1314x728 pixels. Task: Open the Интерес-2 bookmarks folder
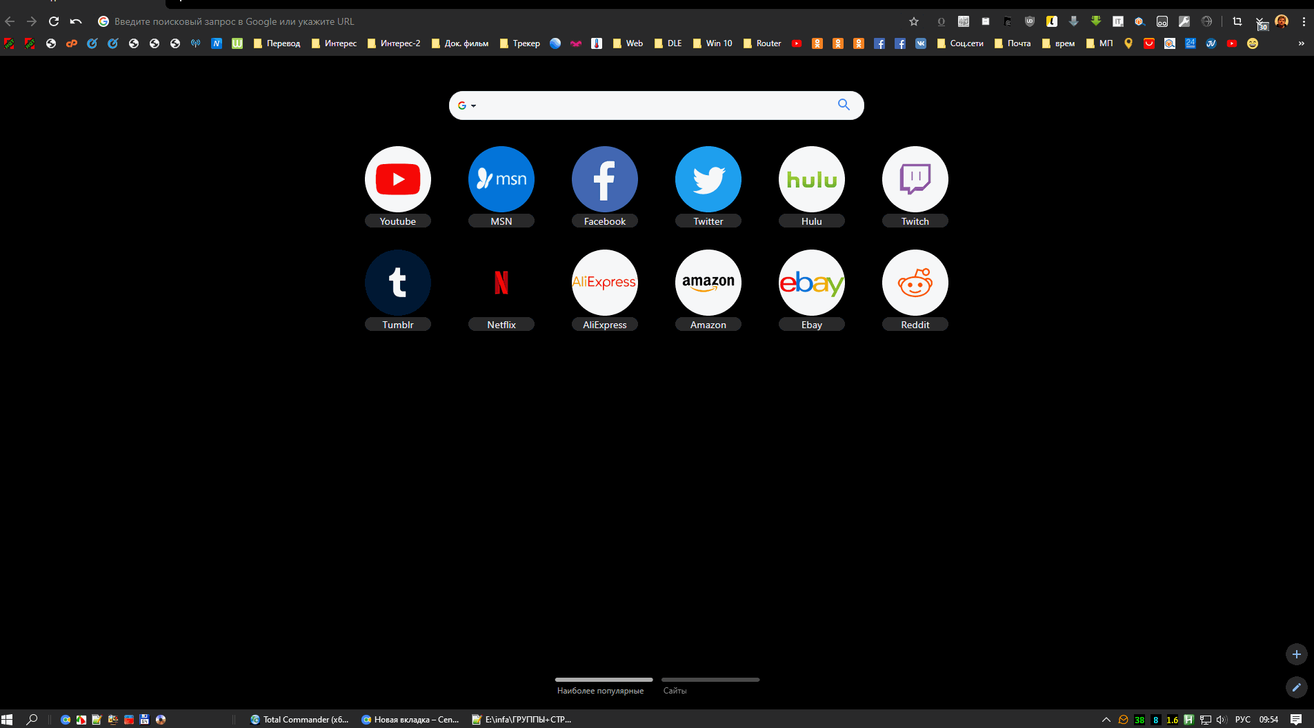(394, 43)
